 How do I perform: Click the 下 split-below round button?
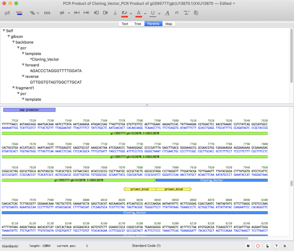click(x=276, y=246)
